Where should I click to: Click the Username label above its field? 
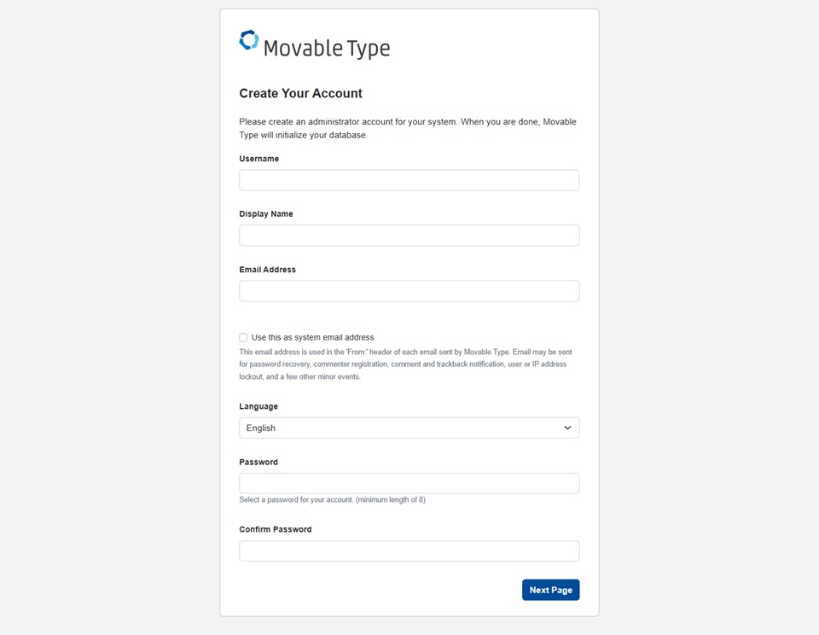[258, 158]
